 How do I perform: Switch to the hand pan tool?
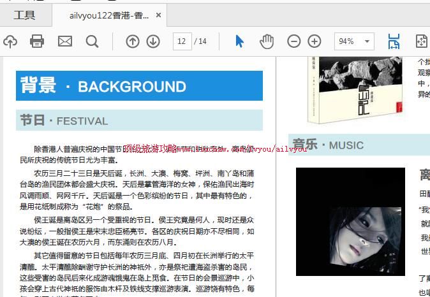(266, 41)
